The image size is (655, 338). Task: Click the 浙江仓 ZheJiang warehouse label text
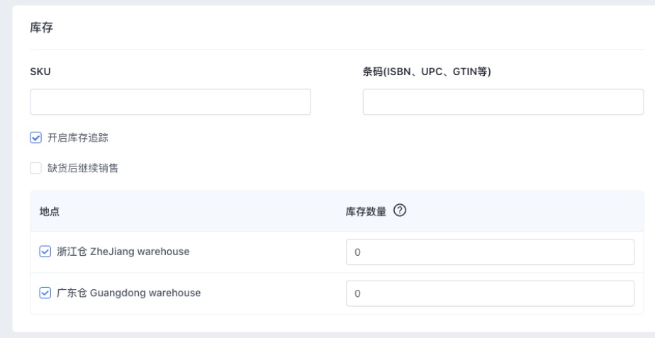122,252
